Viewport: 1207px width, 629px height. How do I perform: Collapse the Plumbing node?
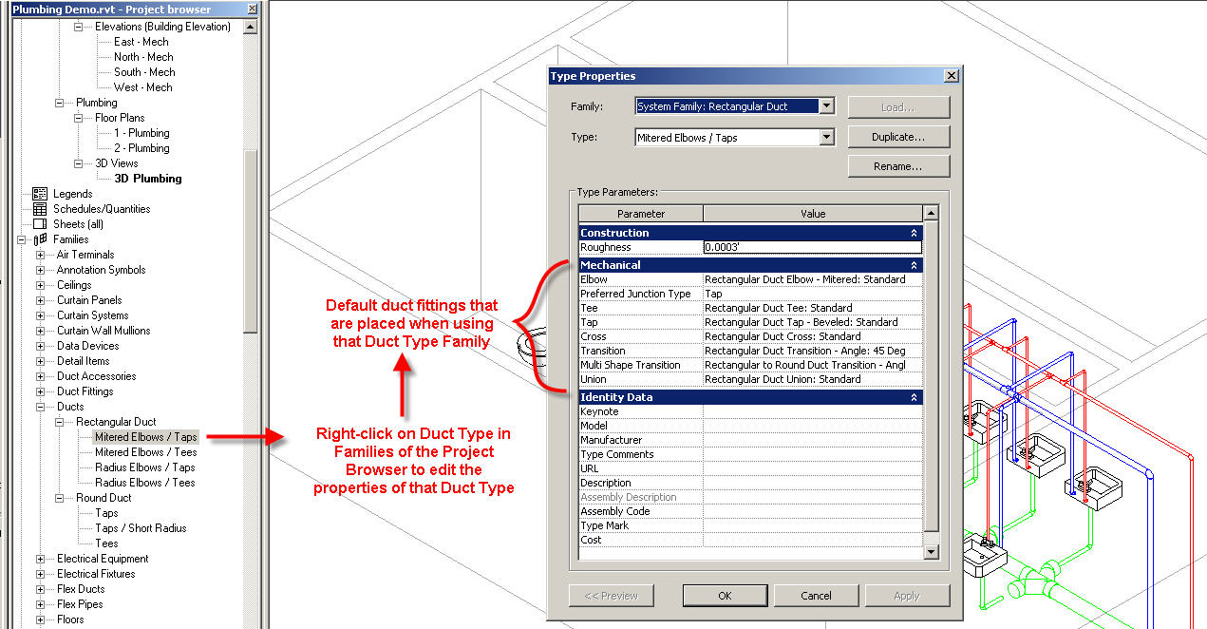(x=59, y=103)
